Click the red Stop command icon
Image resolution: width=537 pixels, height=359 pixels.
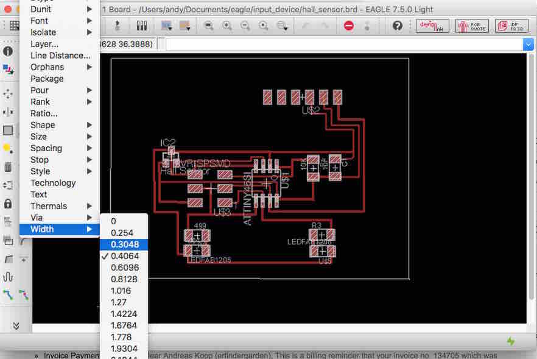click(x=349, y=26)
